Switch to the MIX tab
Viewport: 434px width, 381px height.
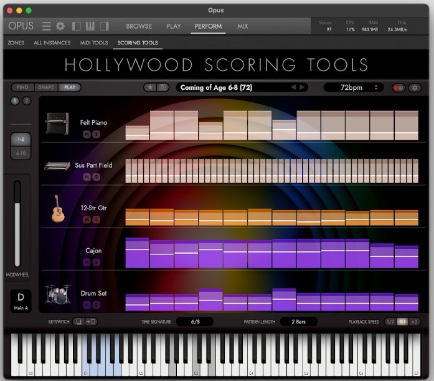[243, 26]
